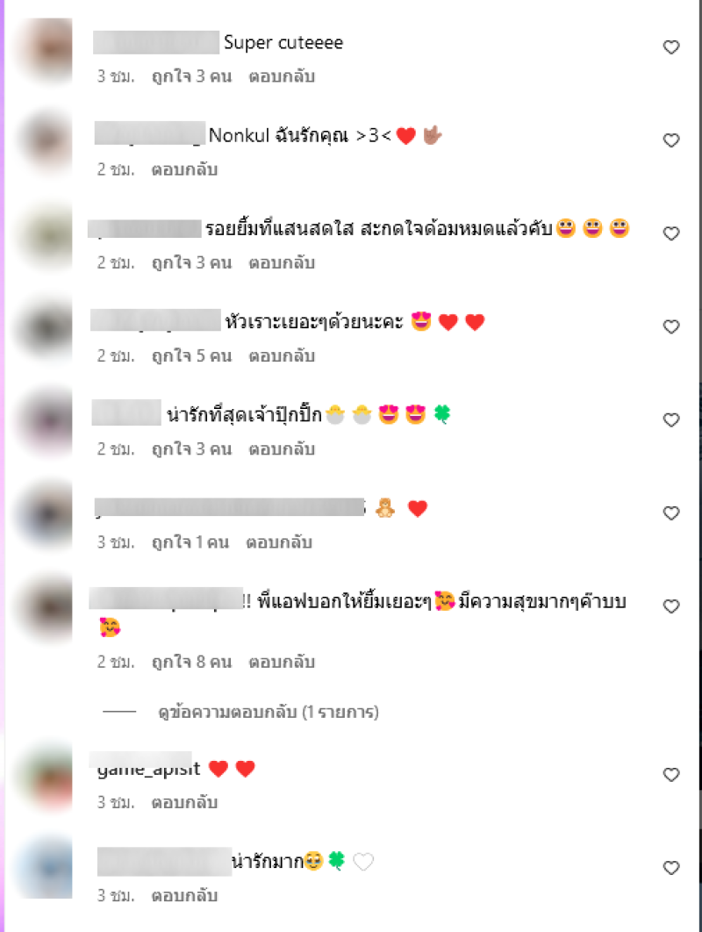Image resolution: width=702 pixels, height=932 pixels.
Task: Expand 'ดูข้อความตอบกลับ (1 รายการ)' replies
Action: (x=269, y=712)
